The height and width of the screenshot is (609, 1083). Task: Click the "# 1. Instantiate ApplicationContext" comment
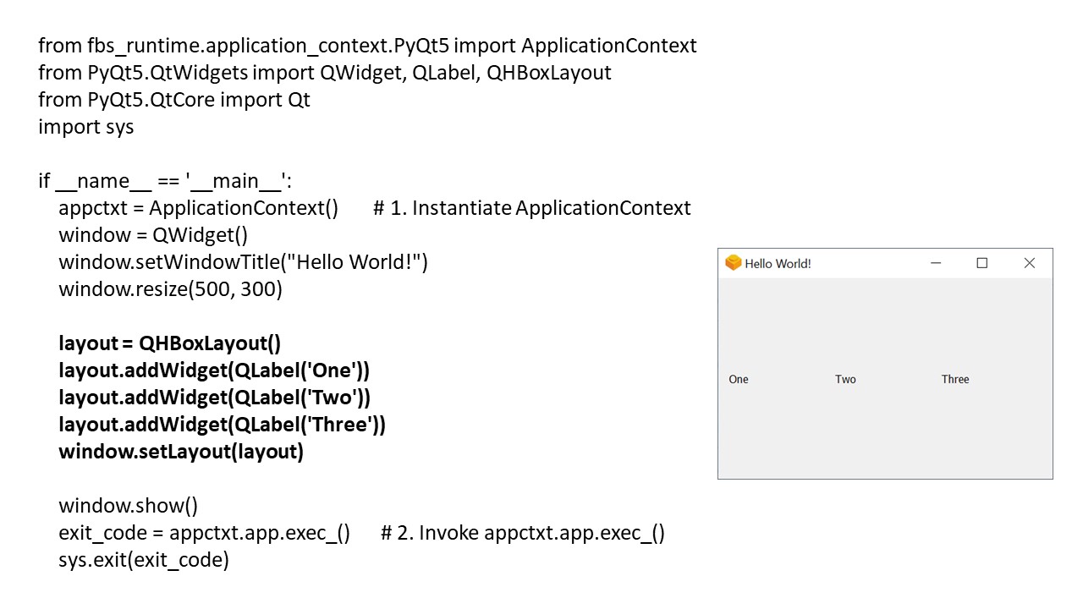(531, 208)
